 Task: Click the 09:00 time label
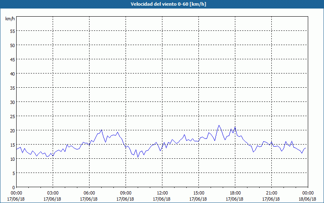[x=126, y=193]
